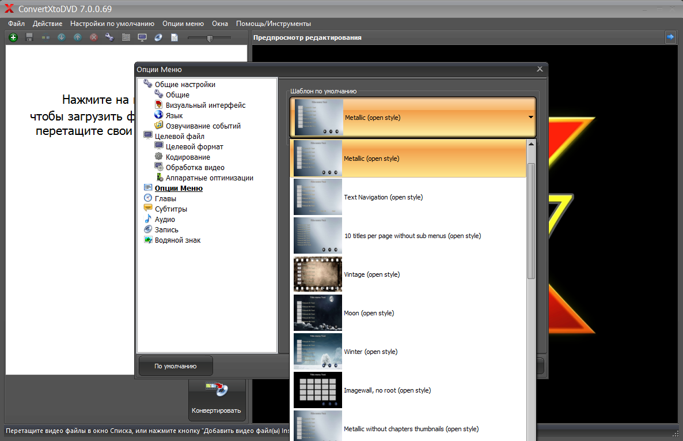Select Субтитры in the settings tree

[x=170, y=209]
